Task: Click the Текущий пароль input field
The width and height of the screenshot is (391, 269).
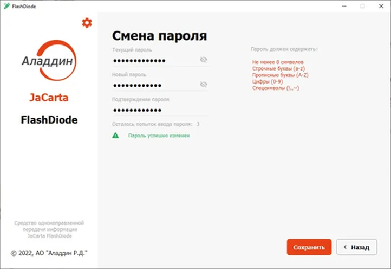Action: click(161, 60)
